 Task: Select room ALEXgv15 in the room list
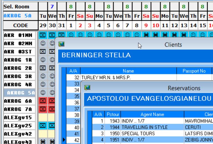(19, 117)
